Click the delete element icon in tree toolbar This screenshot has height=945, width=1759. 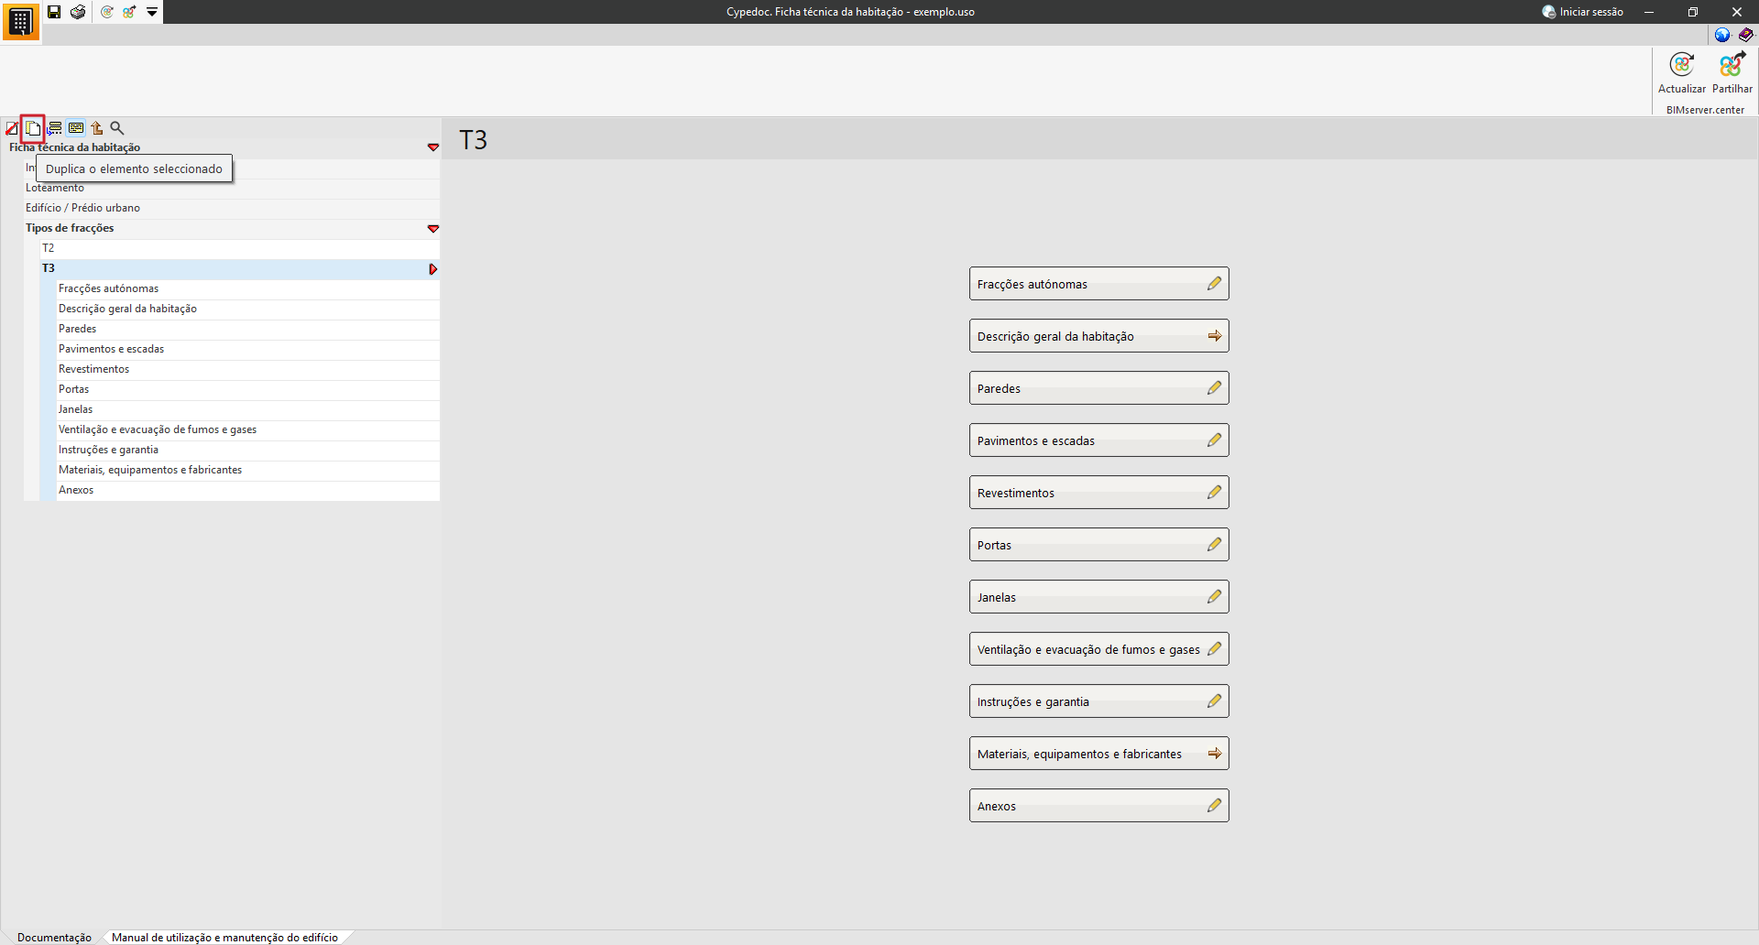(x=12, y=128)
